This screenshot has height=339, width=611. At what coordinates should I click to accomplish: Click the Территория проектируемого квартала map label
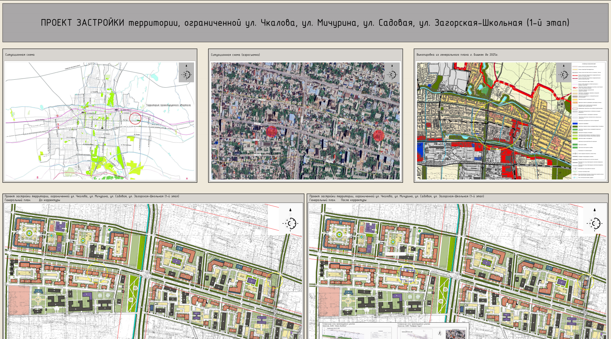tap(168, 105)
